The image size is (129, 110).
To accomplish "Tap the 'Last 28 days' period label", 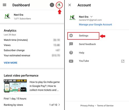I will coord(10,35).
